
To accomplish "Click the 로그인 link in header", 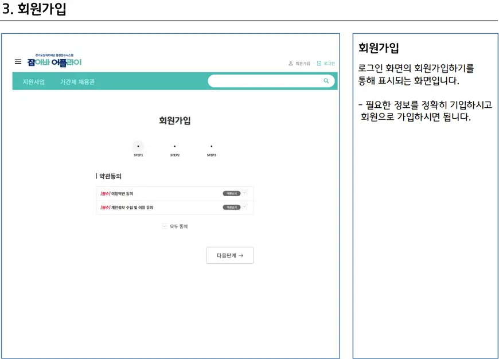I will coord(329,64).
